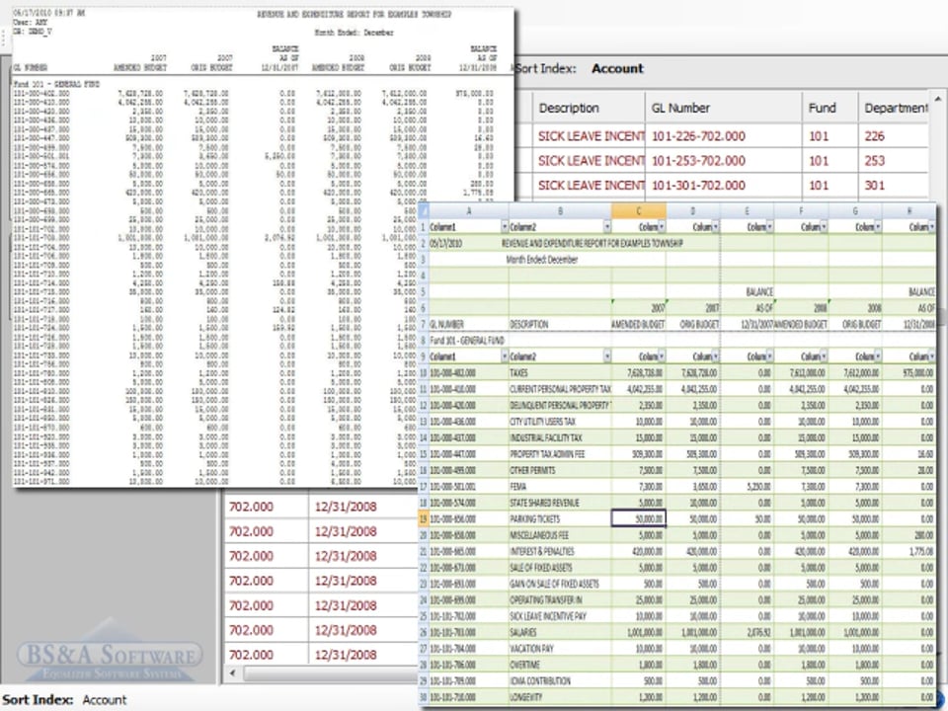948x711 pixels.
Task: Click the Fund column header
Action: [x=829, y=108]
